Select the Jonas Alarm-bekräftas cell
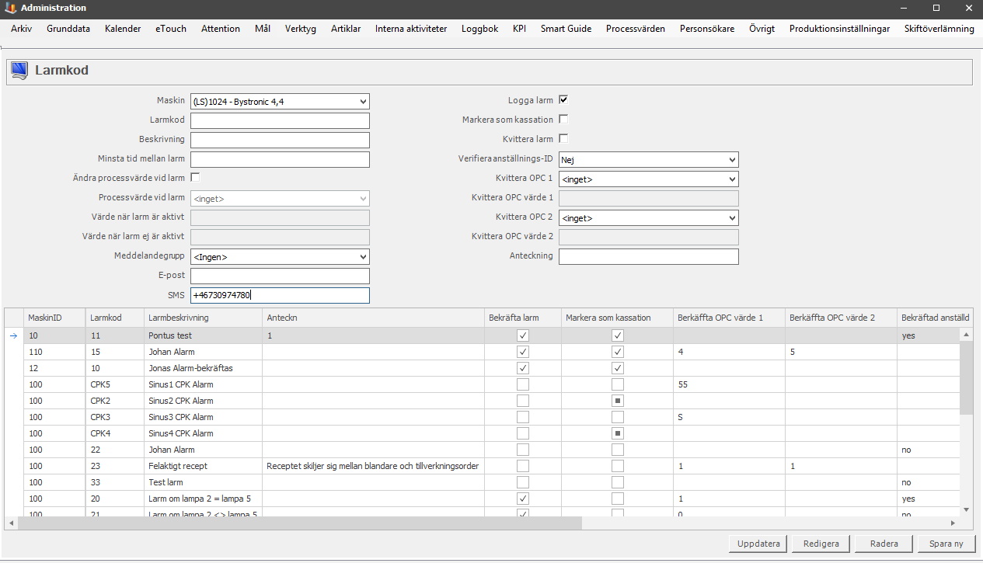Screen dimensions: 983x563 coord(203,368)
